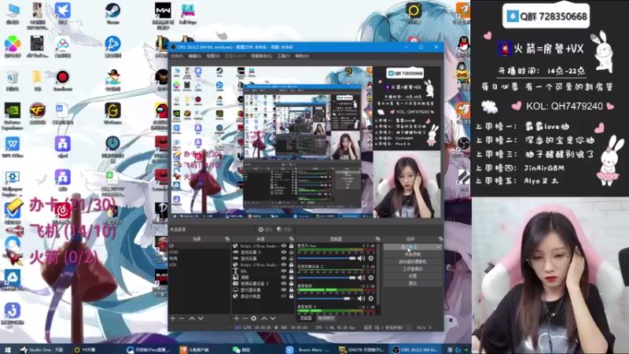The image size is (629, 354).
Task: Select the COD scene
Action: click(x=200, y=252)
